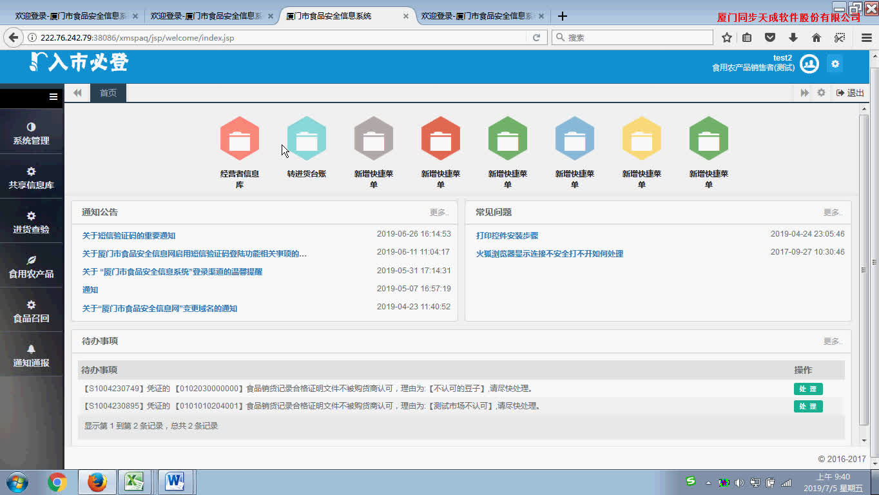Image resolution: width=879 pixels, height=495 pixels.
Task: Click the Windows Start button
Action: click(17, 482)
